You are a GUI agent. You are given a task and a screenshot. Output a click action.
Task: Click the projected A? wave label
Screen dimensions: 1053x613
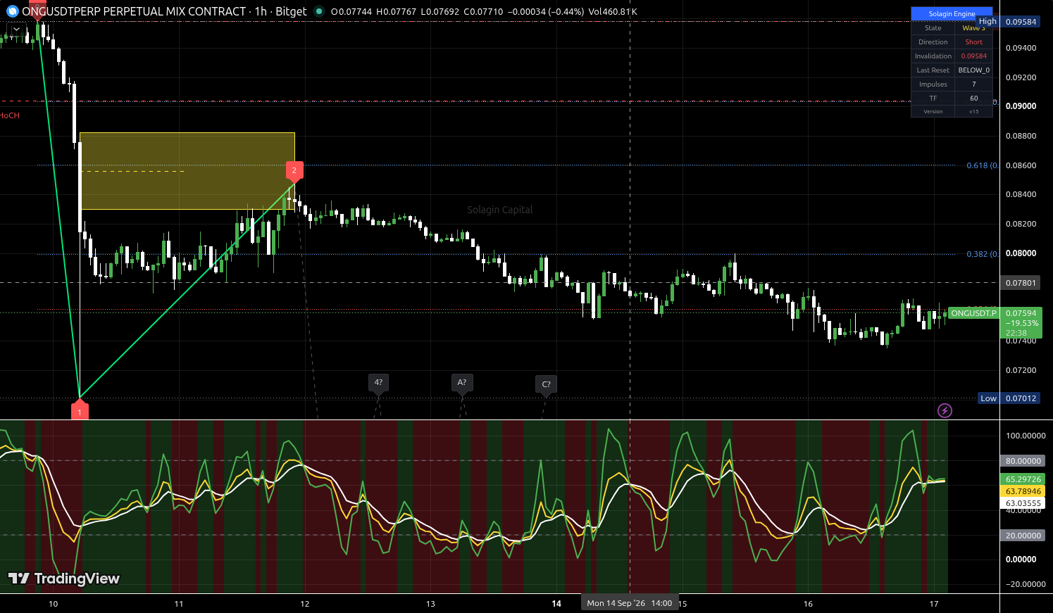pyautogui.click(x=462, y=383)
